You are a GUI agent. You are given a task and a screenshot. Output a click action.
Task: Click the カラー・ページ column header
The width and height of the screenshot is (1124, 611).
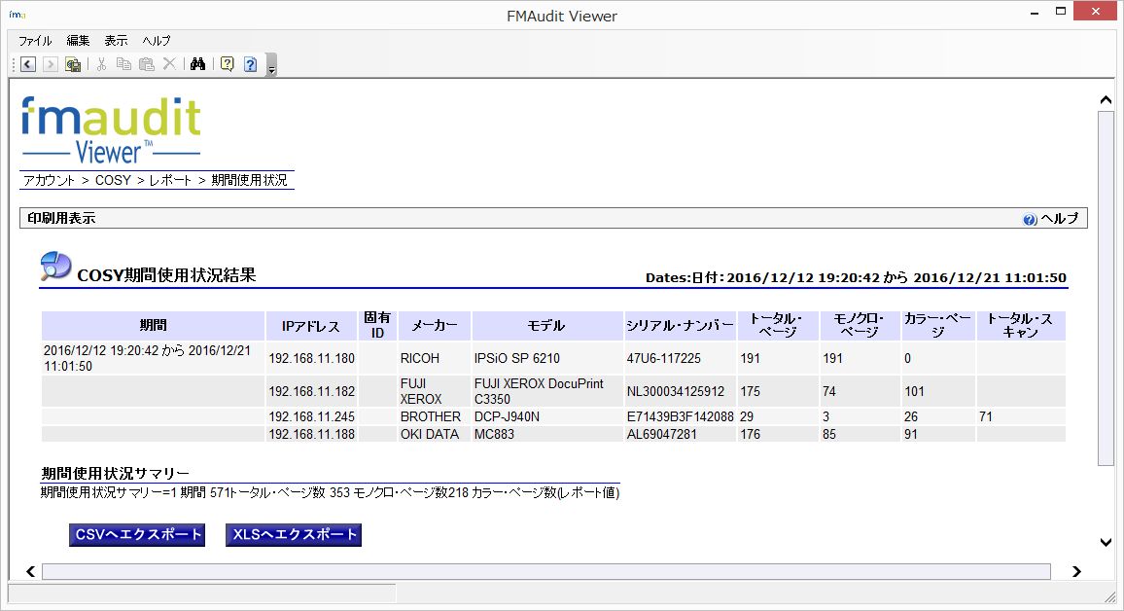[x=938, y=326]
